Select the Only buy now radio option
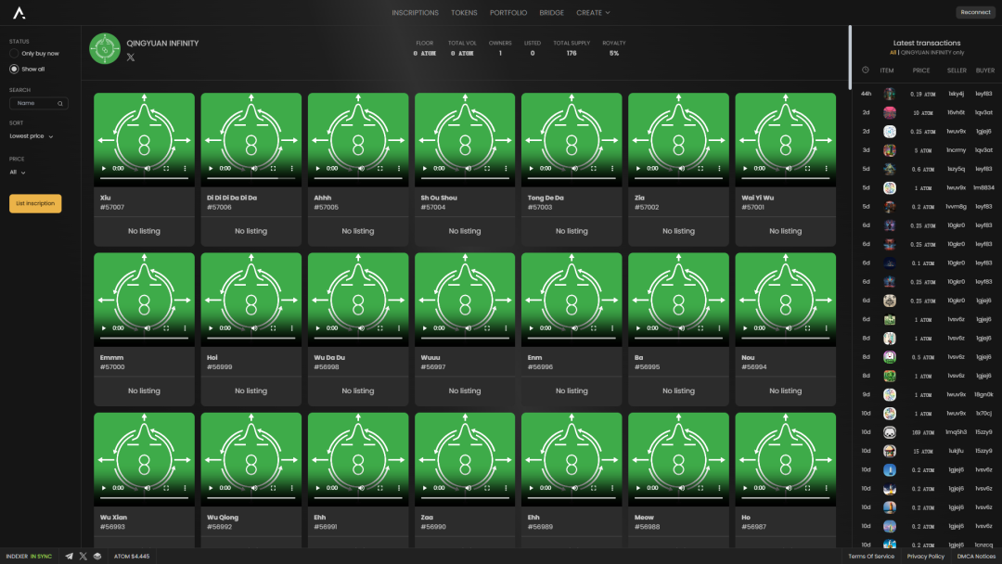This screenshot has width=1002, height=564. point(14,54)
